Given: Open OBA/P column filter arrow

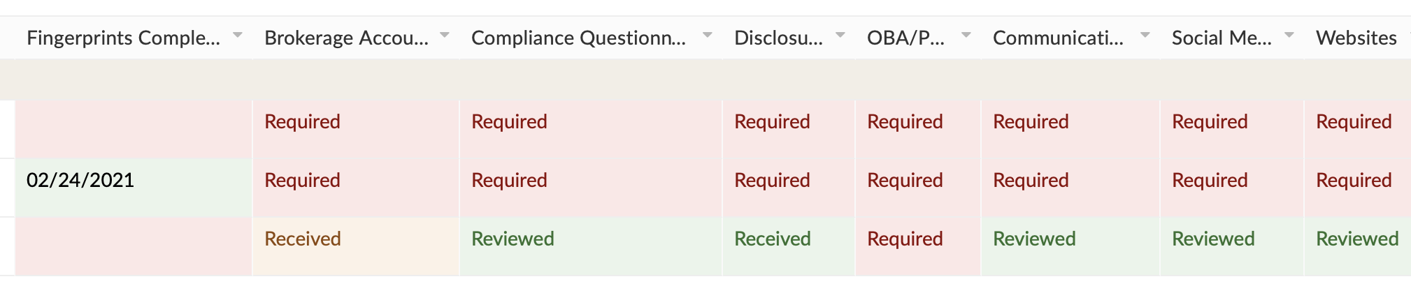Looking at the screenshot, I should [966, 36].
